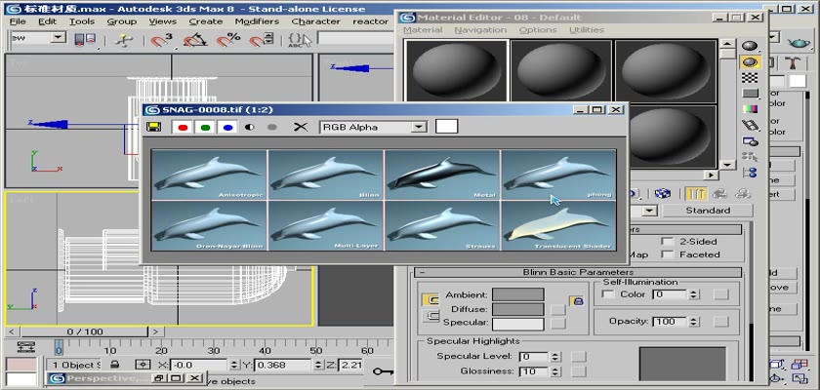Image resolution: width=820 pixels, height=390 pixels.
Task: Enable the Self-Illumination Color checkbox
Action: point(608,293)
